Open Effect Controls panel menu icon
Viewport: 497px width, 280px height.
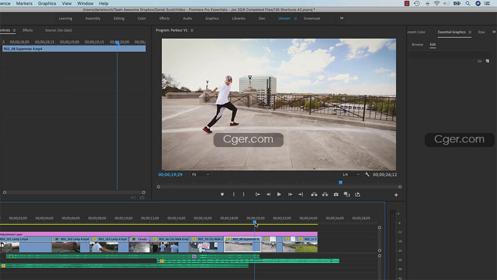point(14,31)
